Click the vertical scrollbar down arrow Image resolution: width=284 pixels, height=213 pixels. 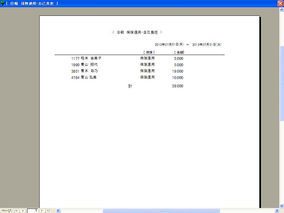282,206
